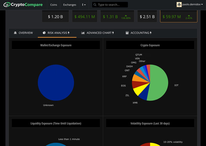Select the $ 2.51 B stat card
The height and width of the screenshot is (146, 206).
(147, 16)
